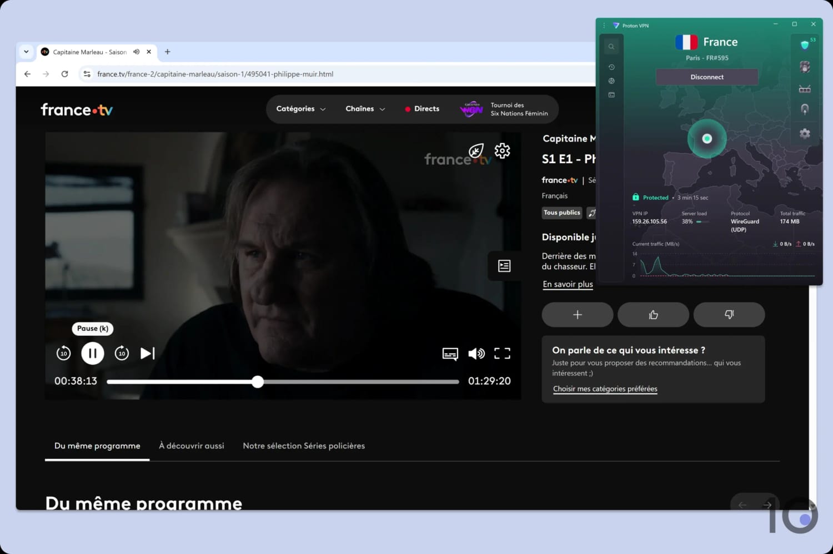Open En savoir plus link
Image resolution: width=833 pixels, height=554 pixels.
[568, 284]
